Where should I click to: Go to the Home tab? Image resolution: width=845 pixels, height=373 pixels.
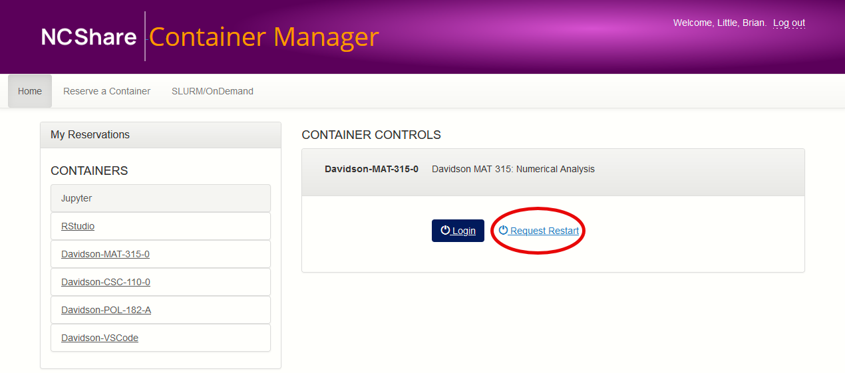[30, 91]
